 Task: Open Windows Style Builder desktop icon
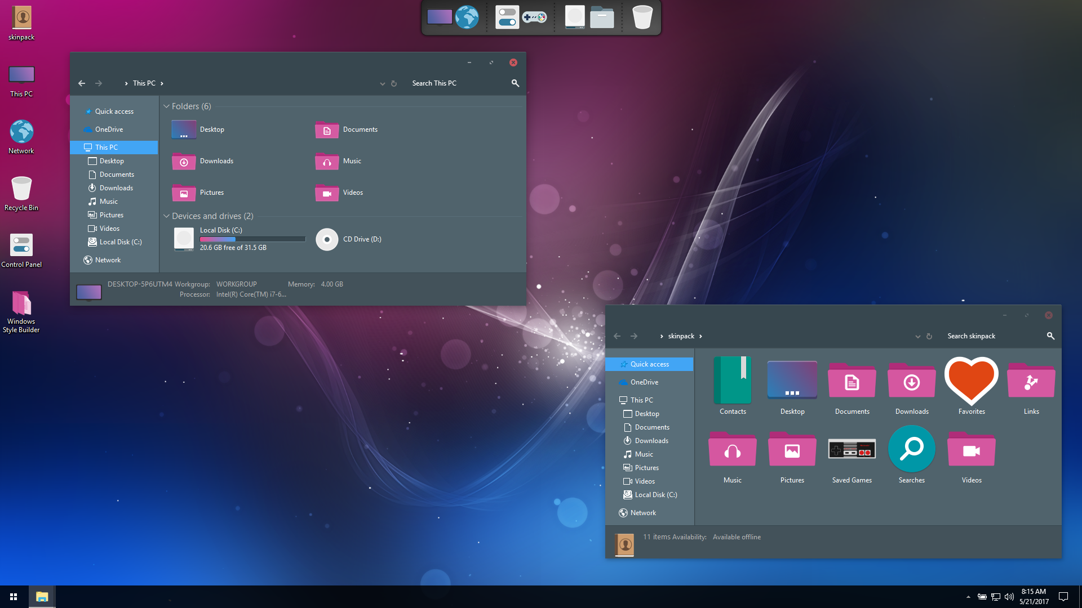[x=21, y=304]
